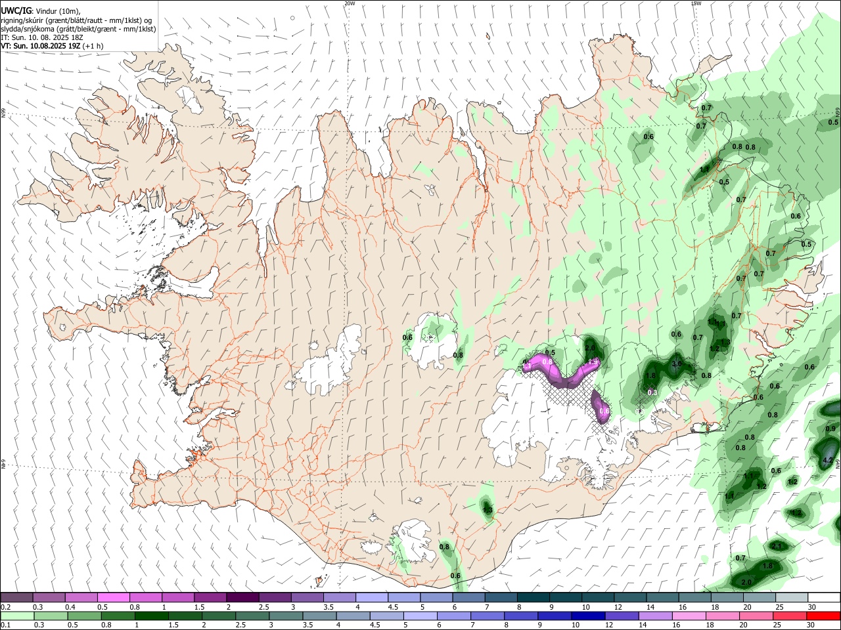
Task: Select the 'slydda/snjókoma' legend description line
Action: (x=78, y=29)
